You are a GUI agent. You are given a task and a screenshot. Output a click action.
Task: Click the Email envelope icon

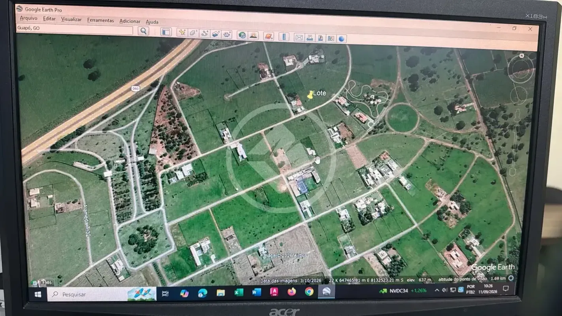[299, 38]
